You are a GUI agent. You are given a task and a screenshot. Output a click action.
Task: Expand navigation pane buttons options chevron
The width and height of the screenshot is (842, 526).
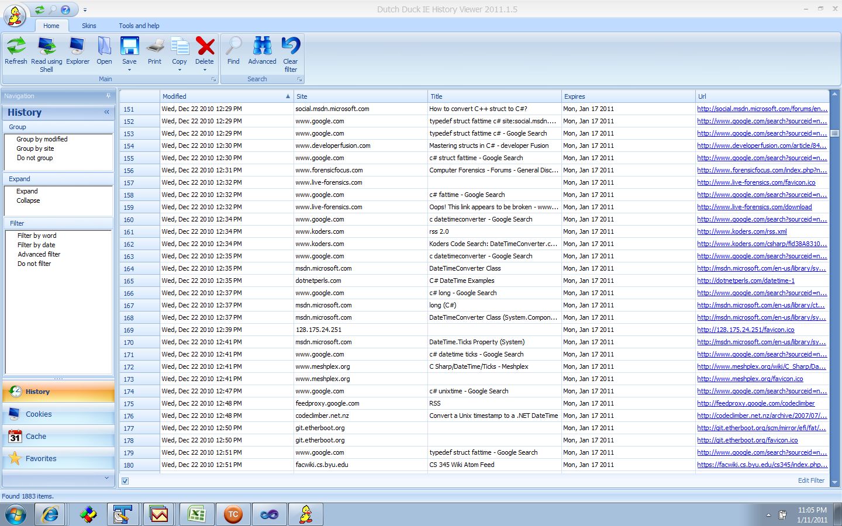click(x=106, y=478)
